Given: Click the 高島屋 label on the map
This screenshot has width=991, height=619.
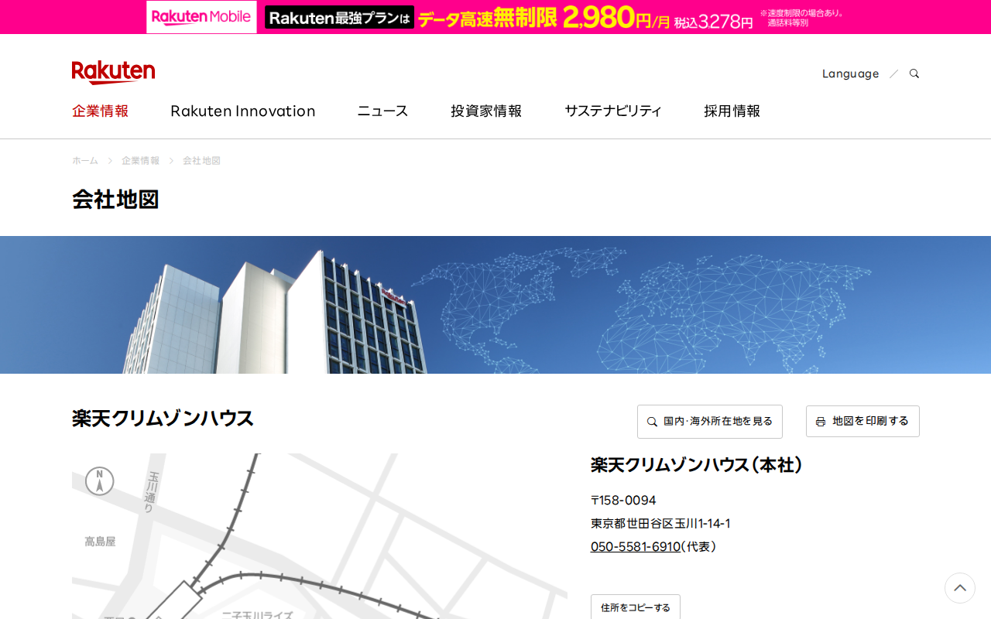Looking at the screenshot, I should pos(100,542).
